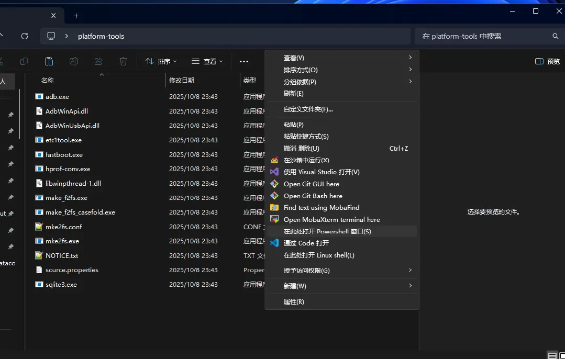Image resolution: width=565 pixels, height=359 pixels.
Task: Click the rename icon in toolbar
Action: pos(74,61)
